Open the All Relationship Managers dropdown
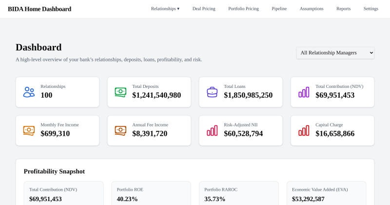Viewport: 390px width, 205px height. (x=335, y=53)
